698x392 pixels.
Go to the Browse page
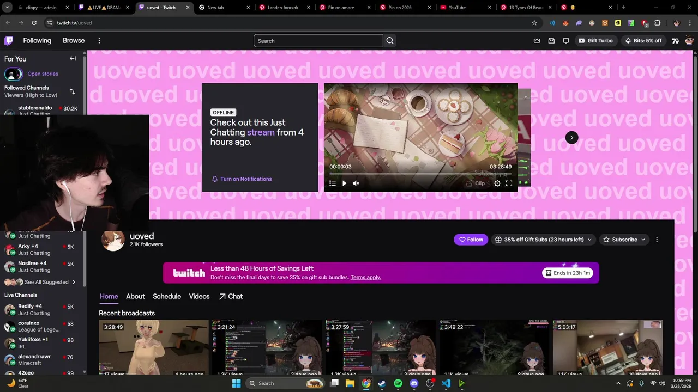pos(74,41)
